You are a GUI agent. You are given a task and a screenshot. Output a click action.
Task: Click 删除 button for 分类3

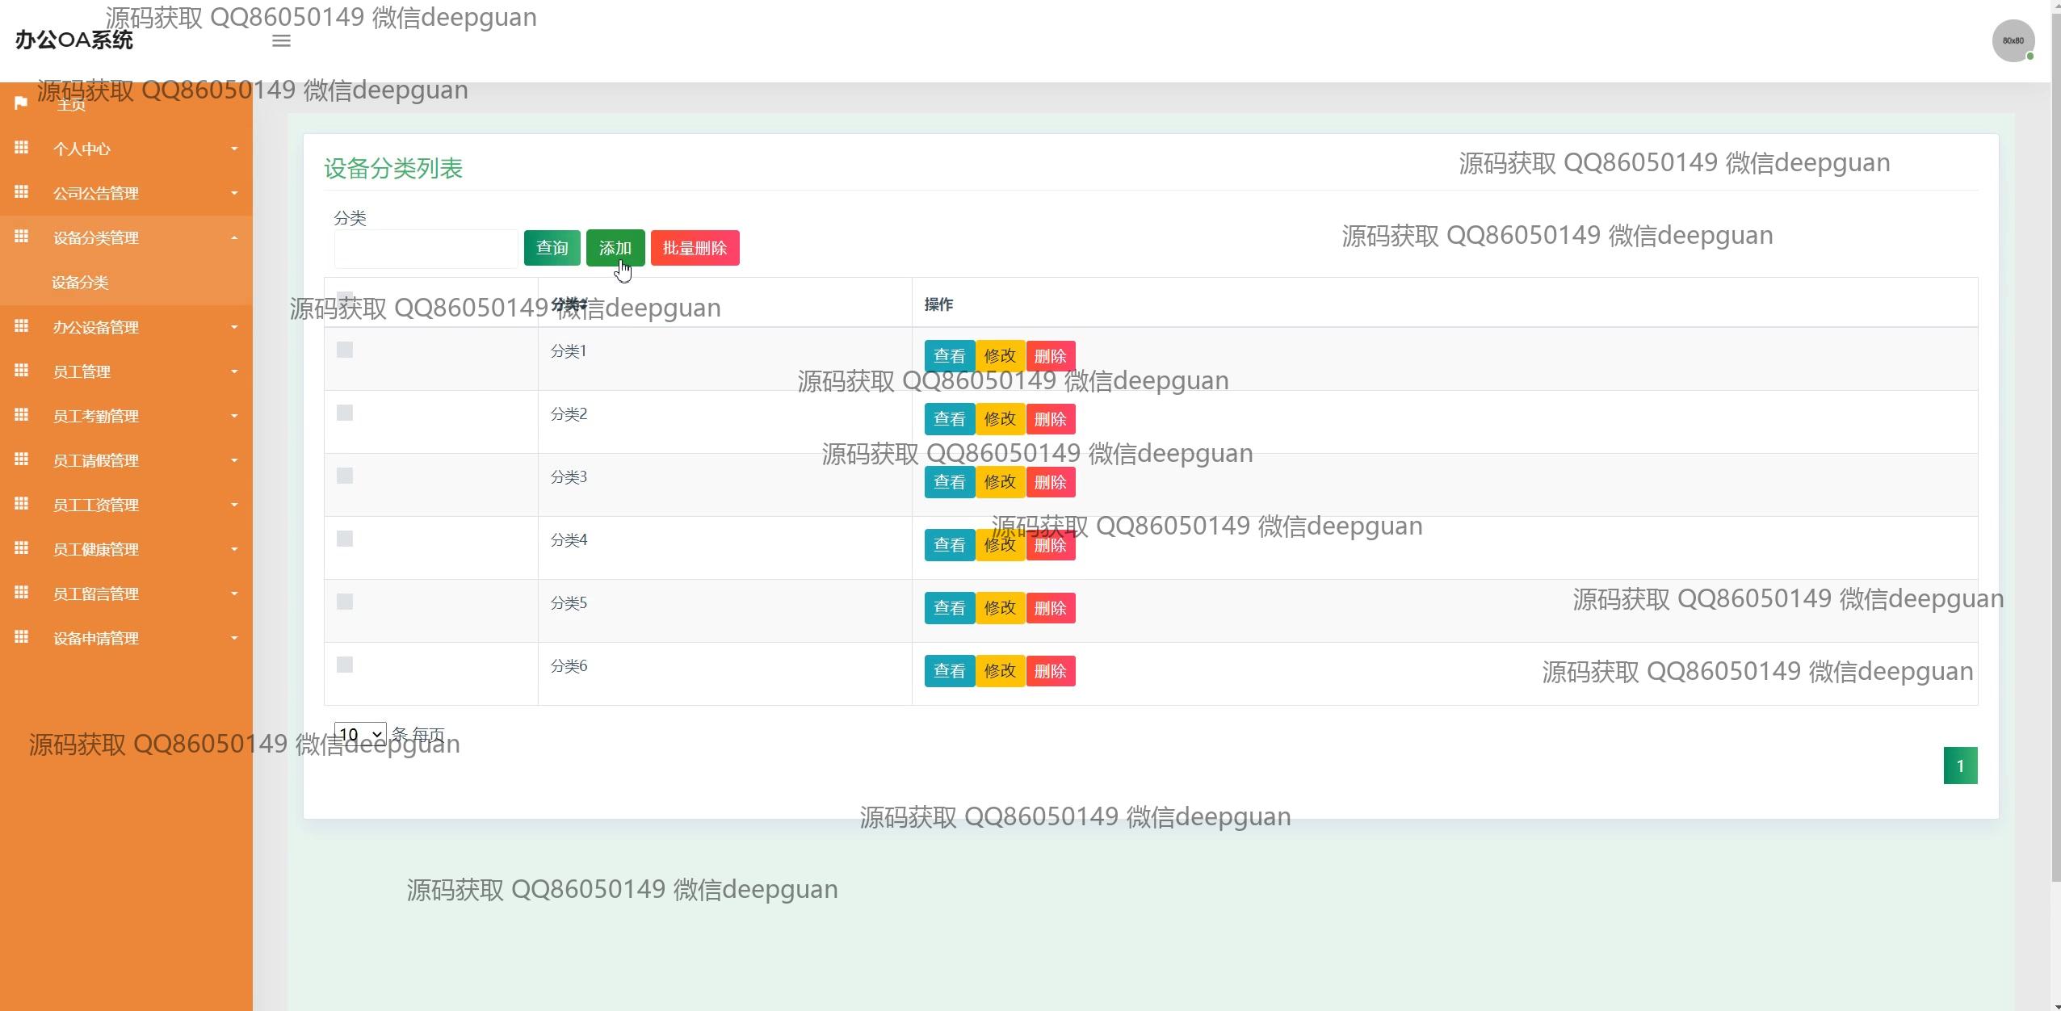1050,482
